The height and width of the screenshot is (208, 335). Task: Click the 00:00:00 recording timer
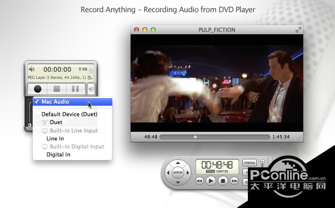click(57, 69)
